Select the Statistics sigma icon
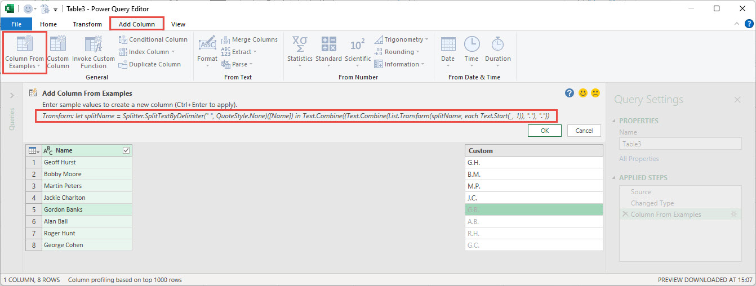 click(299, 44)
